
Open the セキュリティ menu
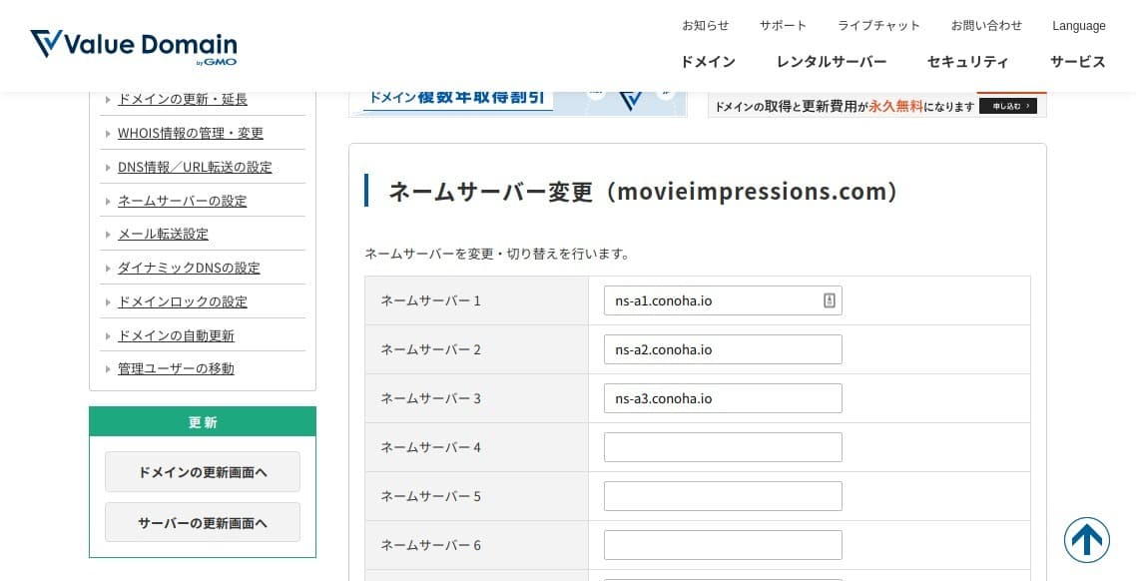(x=967, y=62)
